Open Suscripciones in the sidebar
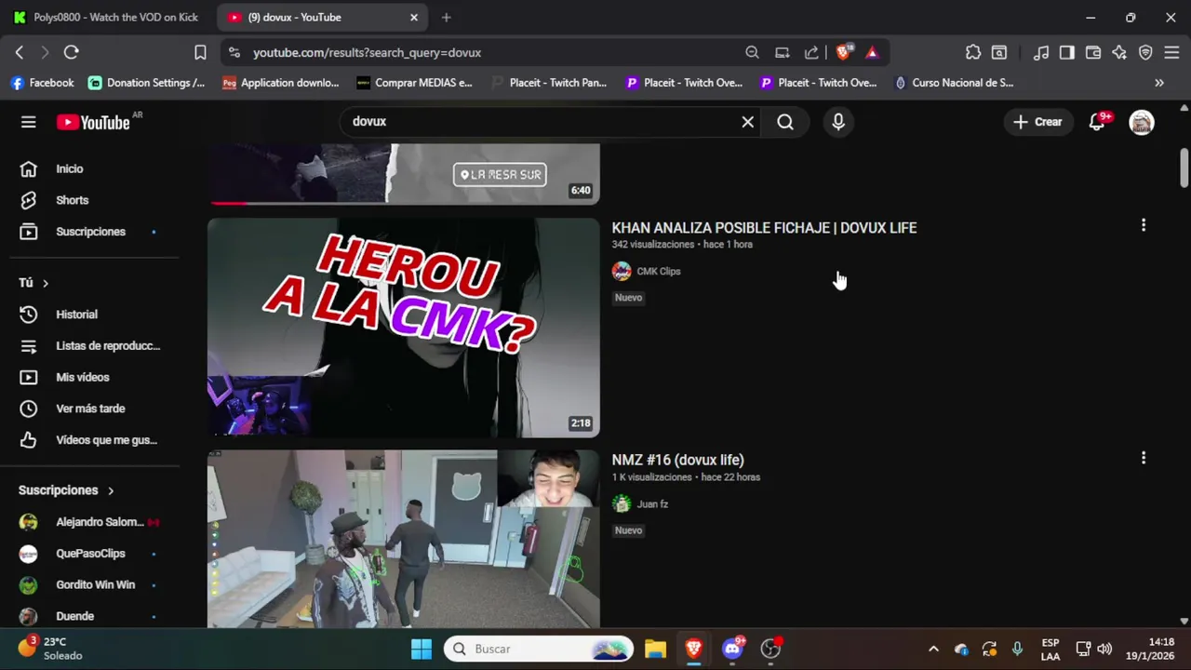The image size is (1191, 670). coord(89,232)
